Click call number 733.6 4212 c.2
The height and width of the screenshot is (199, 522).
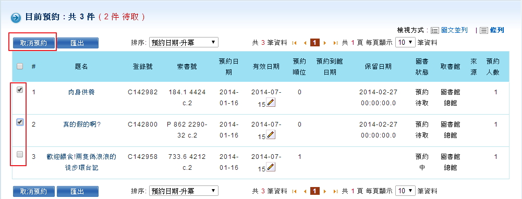(187, 162)
